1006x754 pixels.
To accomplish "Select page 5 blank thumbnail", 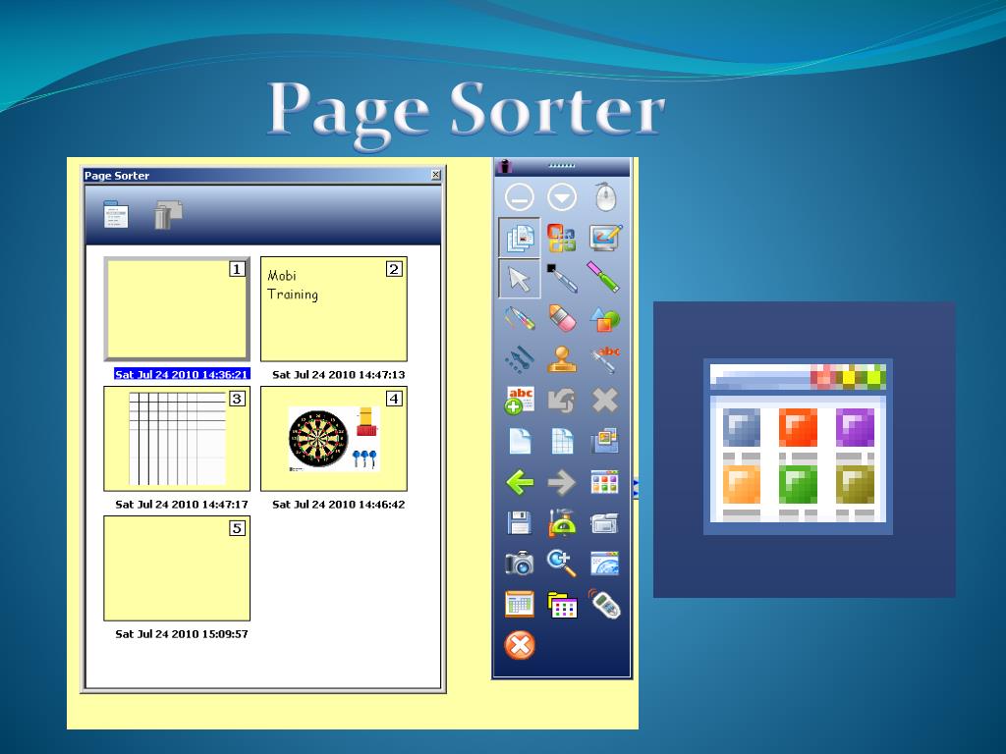I will tap(177, 568).
